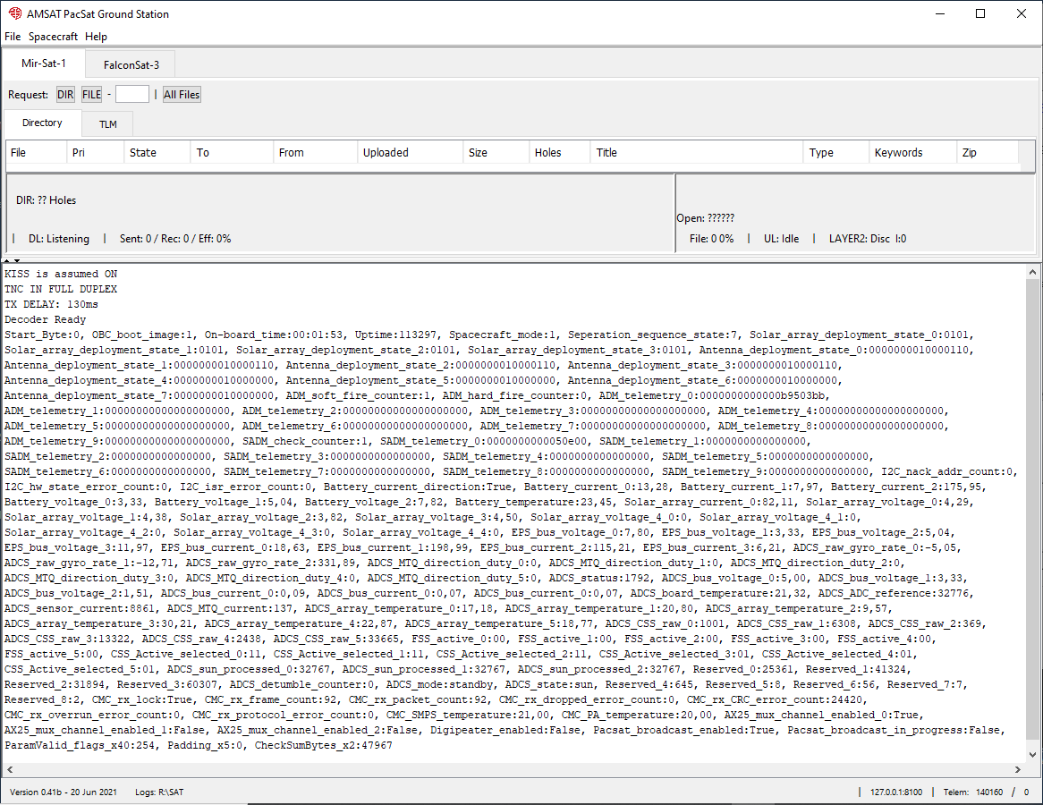Click the horizontal scroll right arrow
The height and width of the screenshot is (805, 1043).
(x=1018, y=769)
